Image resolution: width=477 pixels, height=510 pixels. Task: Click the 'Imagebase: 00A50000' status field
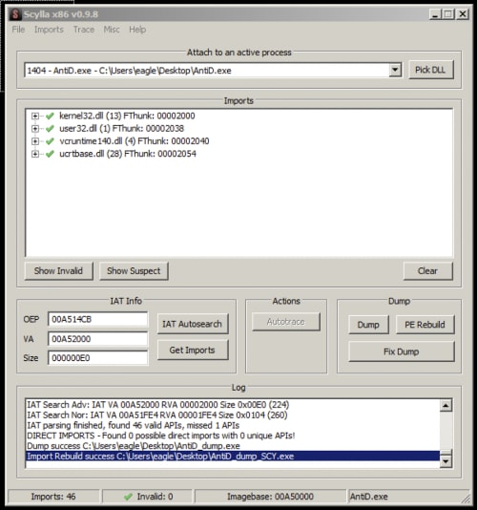[x=270, y=497]
